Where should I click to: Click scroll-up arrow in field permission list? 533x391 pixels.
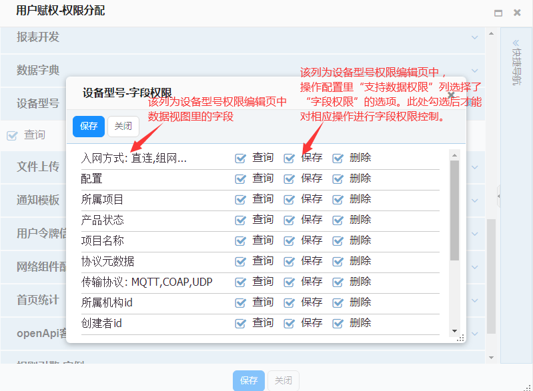pyautogui.click(x=455, y=155)
